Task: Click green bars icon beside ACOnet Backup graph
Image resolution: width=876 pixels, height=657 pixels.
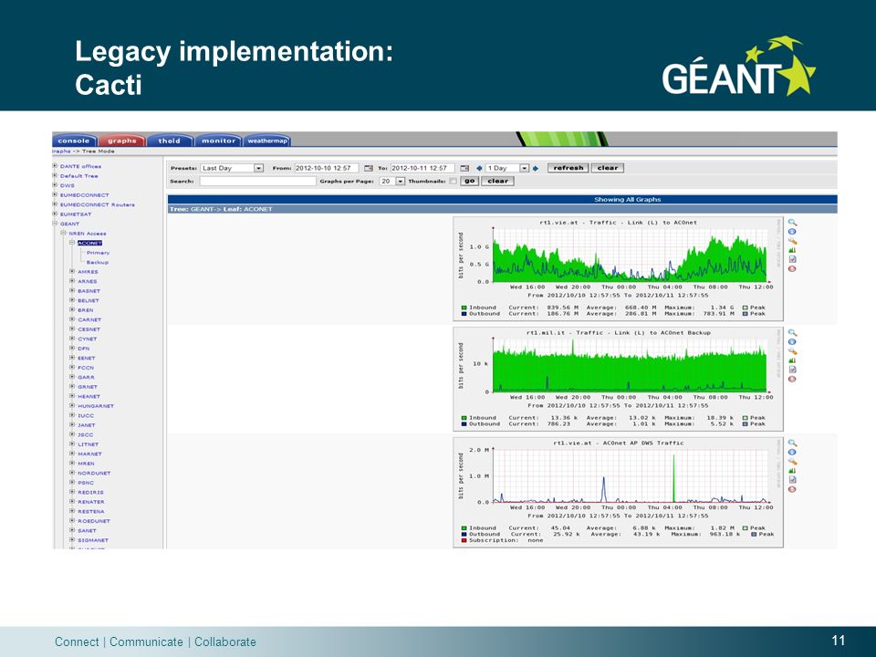Action: click(792, 360)
